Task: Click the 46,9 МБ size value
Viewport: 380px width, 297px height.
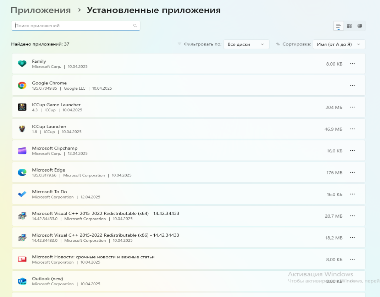Action: (x=333, y=129)
